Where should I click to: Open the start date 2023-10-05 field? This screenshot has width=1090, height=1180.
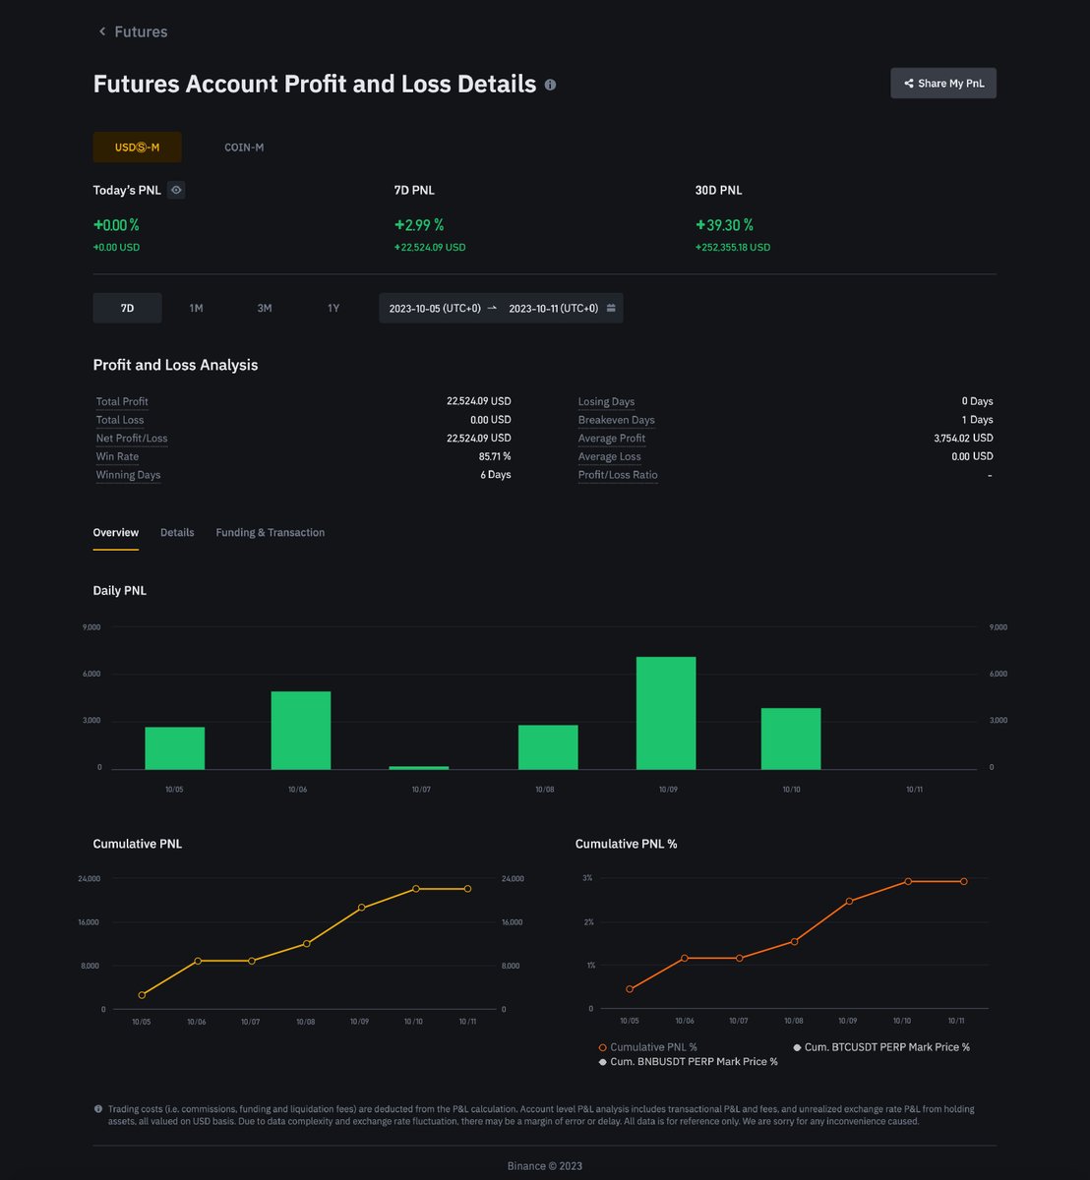coord(435,308)
